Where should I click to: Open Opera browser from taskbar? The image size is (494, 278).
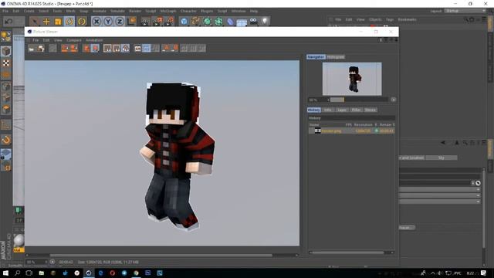click(112, 273)
